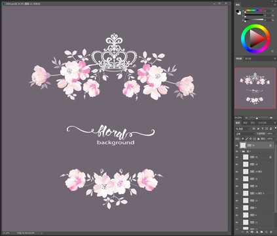Click the new adjustment layer icon
277x236 pixels.
257,232
